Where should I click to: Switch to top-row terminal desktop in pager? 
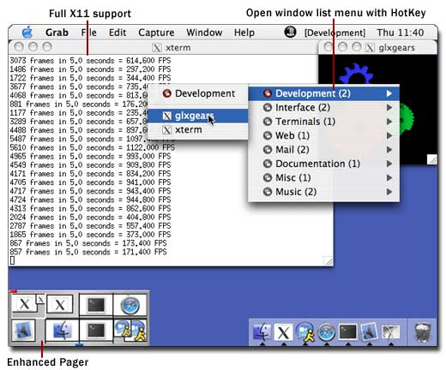pos(96,305)
